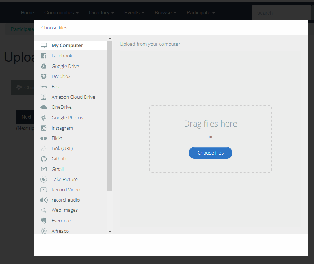Select OneDrive as the file source
The image size is (314, 264).
pos(71,107)
